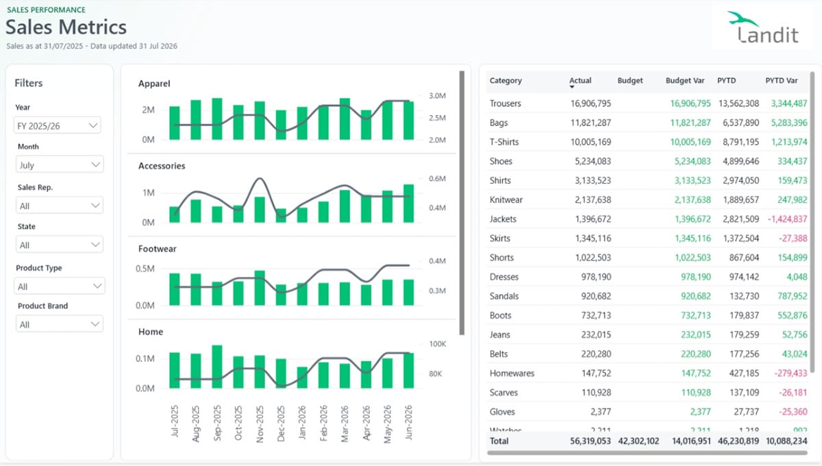Click Jackets PYTD Var value -1,424,837
Screen dimensions: 822x466
click(x=787, y=219)
